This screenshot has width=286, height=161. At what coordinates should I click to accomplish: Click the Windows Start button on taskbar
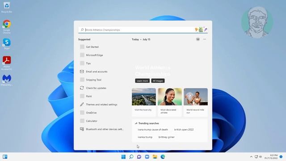[x=123, y=157]
